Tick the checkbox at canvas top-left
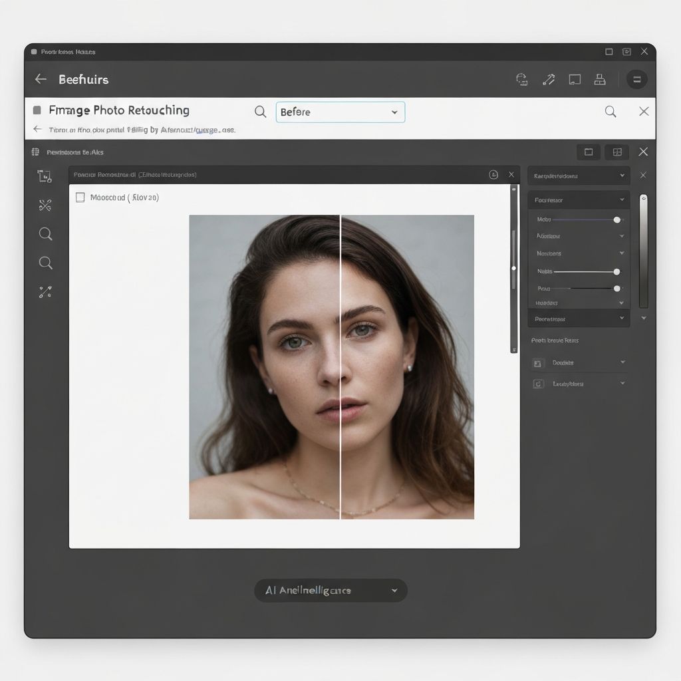This screenshot has height=681, width=681. click(x=80, y=198)
